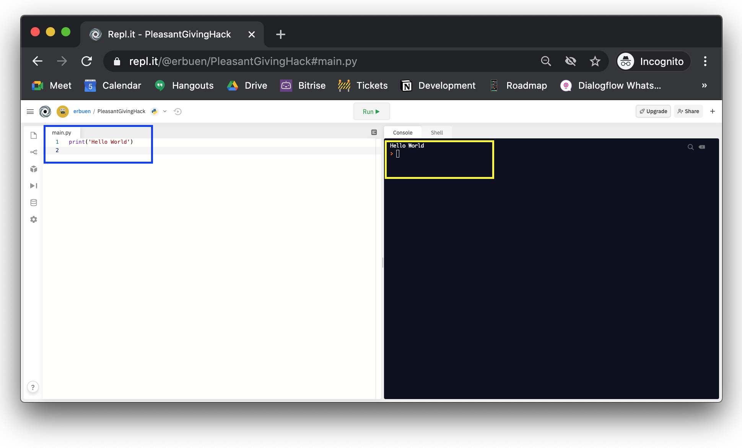Expand the repl name dropdown chevron
742x448 pixels.
(x=165, y=112)
